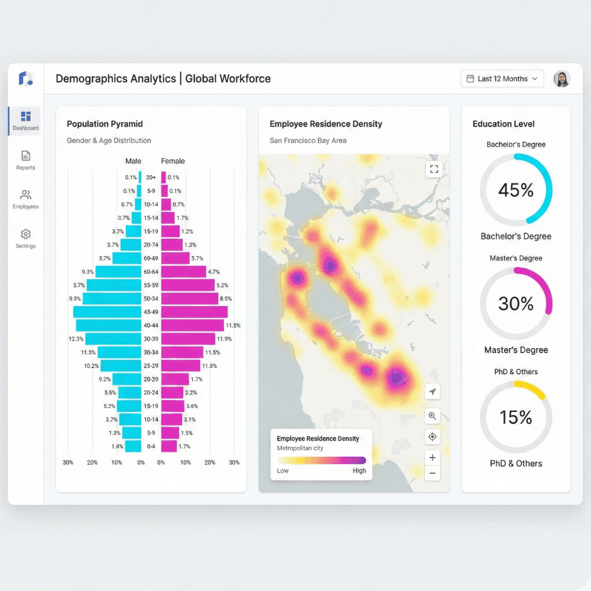Select the Master's Degree 30% donut chart
The width and height of the screenshot is (591, 591).
(x=516, y=303)
